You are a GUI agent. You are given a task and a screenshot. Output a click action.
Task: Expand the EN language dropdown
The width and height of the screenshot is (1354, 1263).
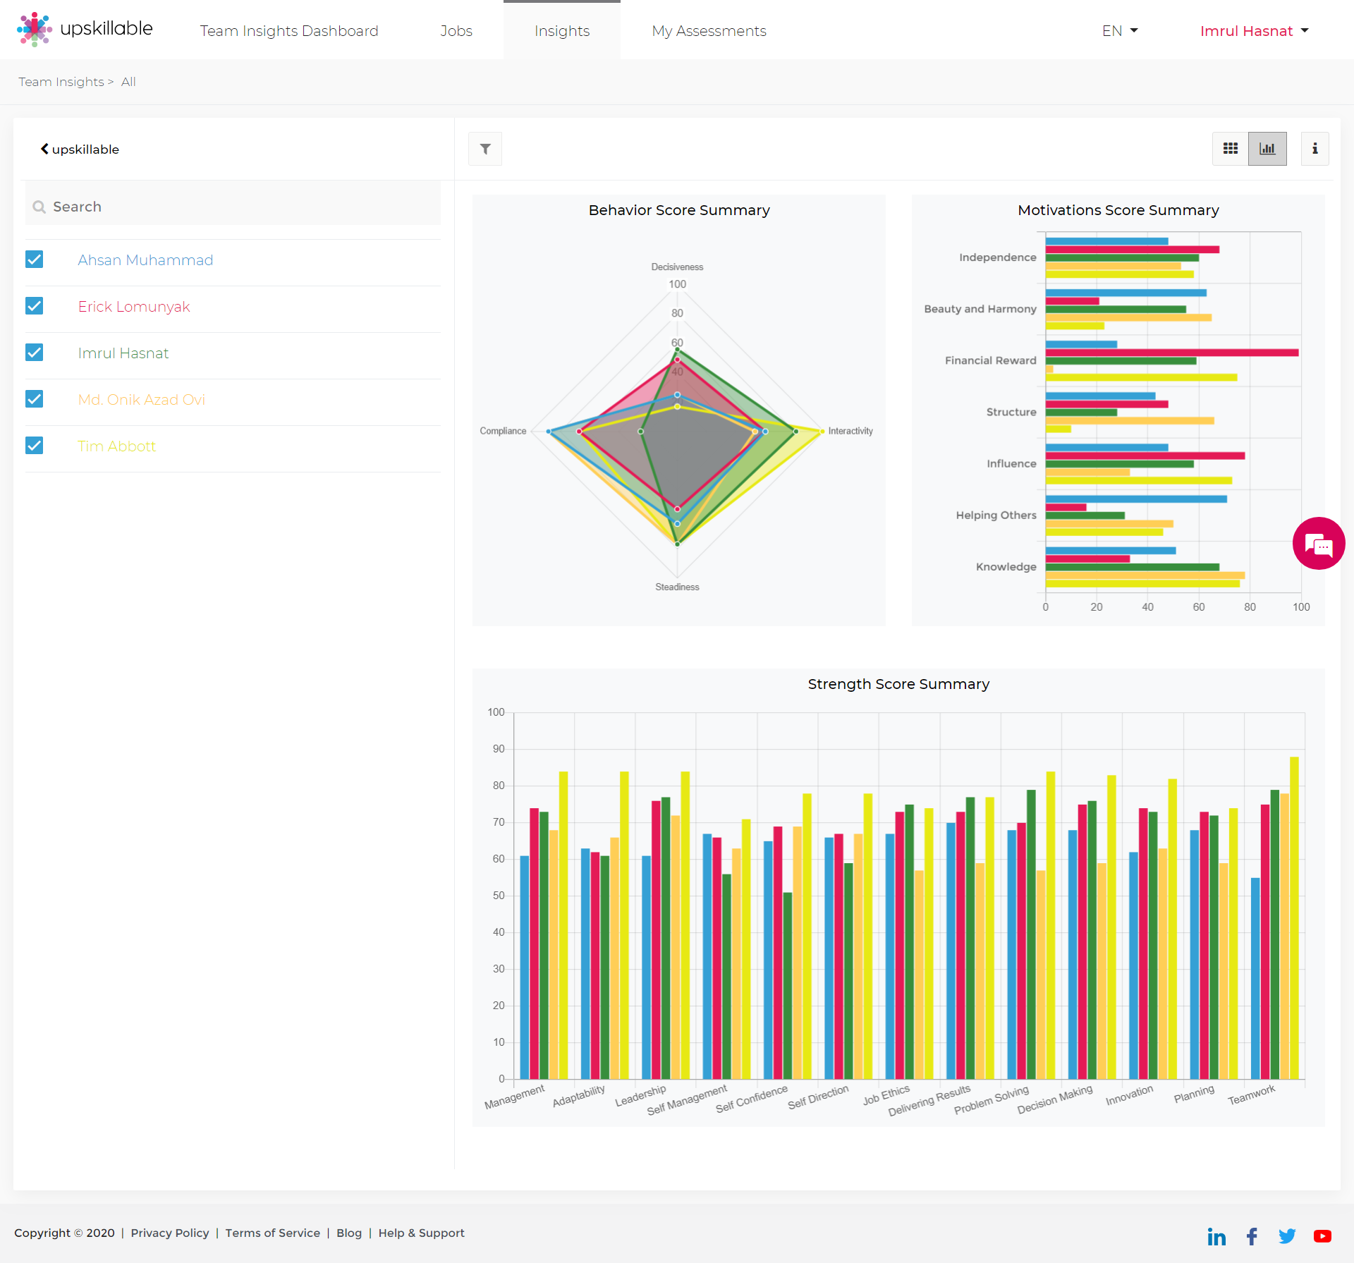pyautogui.click(x=1120, y=31)
